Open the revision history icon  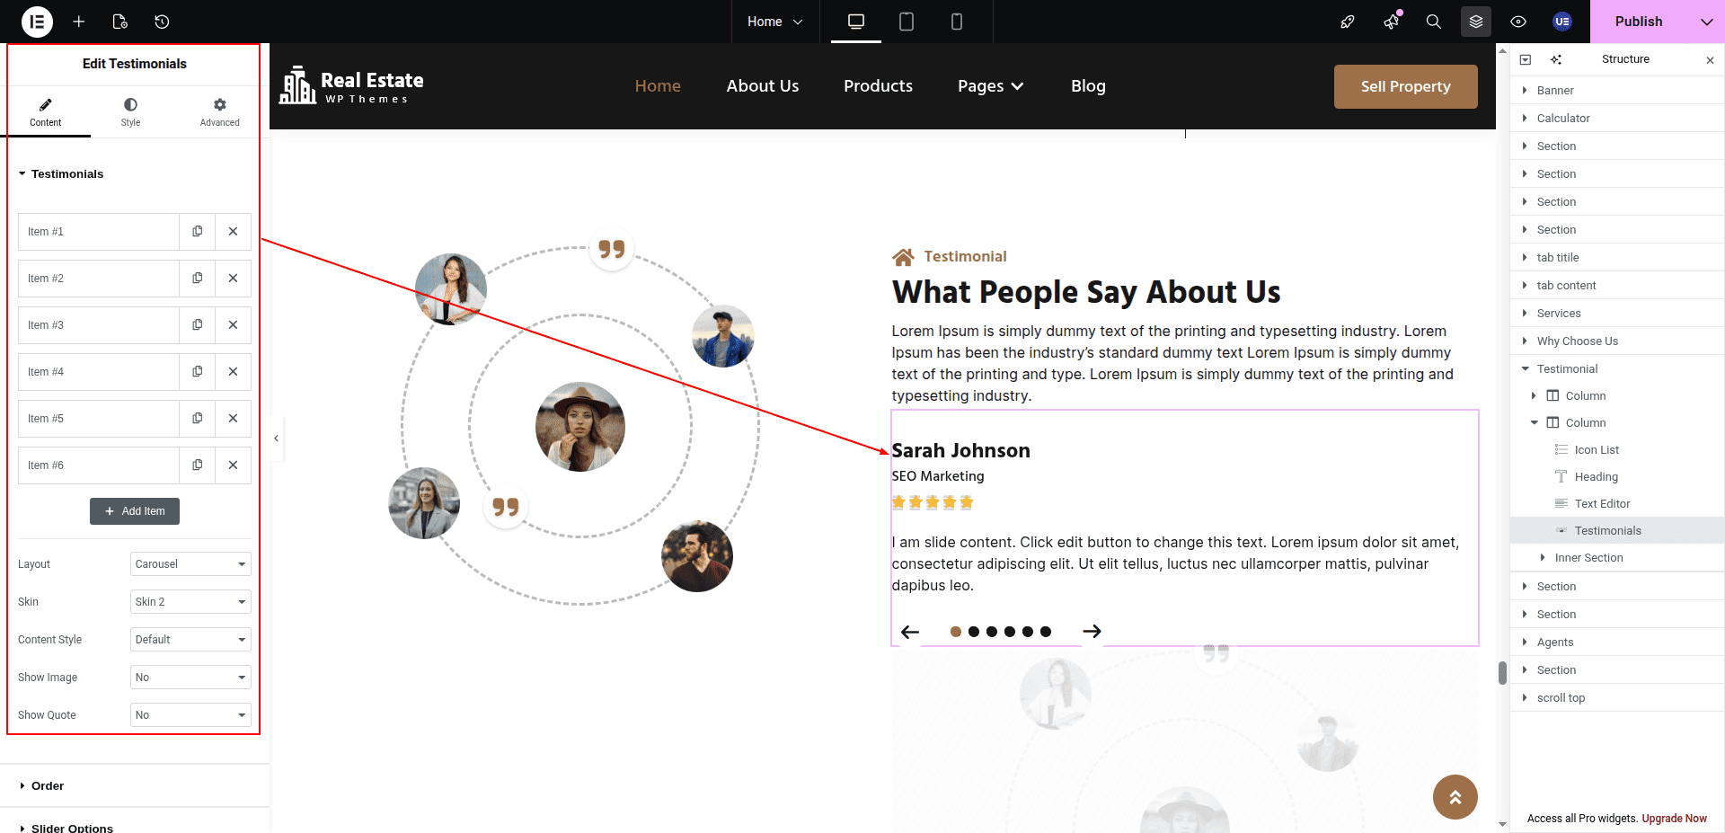(162, 22)
